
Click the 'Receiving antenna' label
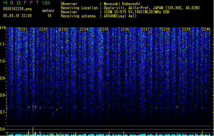click(x=78, y=16)
